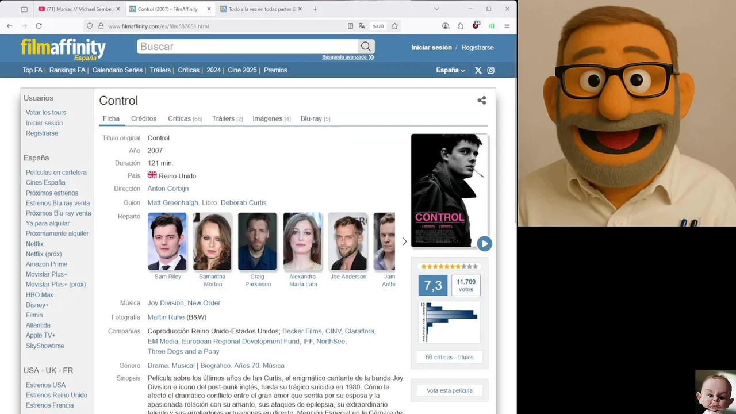Image resolution: width=736 pixels, height=414 pixels.
Task: Open director Anton Corbijn link
Action: 168,189
